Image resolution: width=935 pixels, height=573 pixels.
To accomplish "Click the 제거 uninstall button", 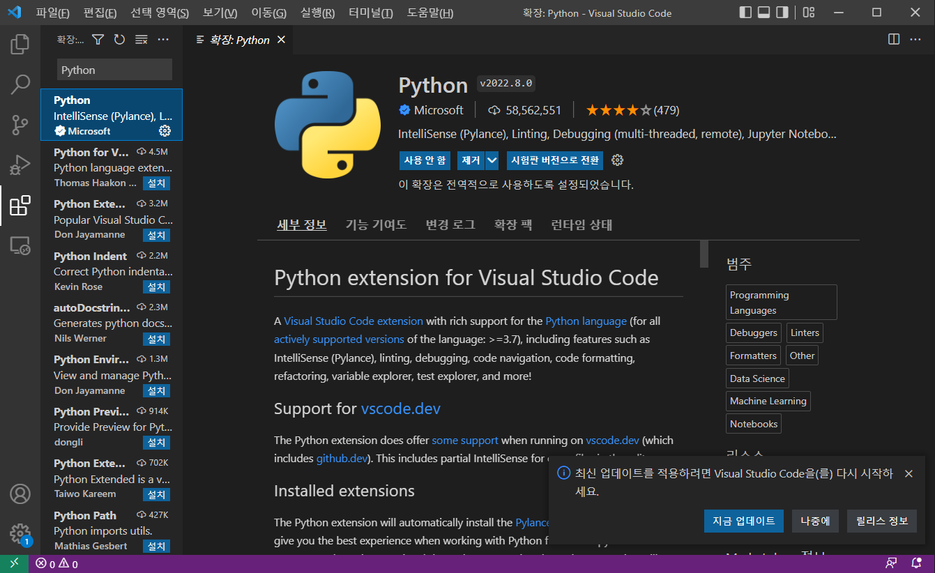I will click(471, 160).
